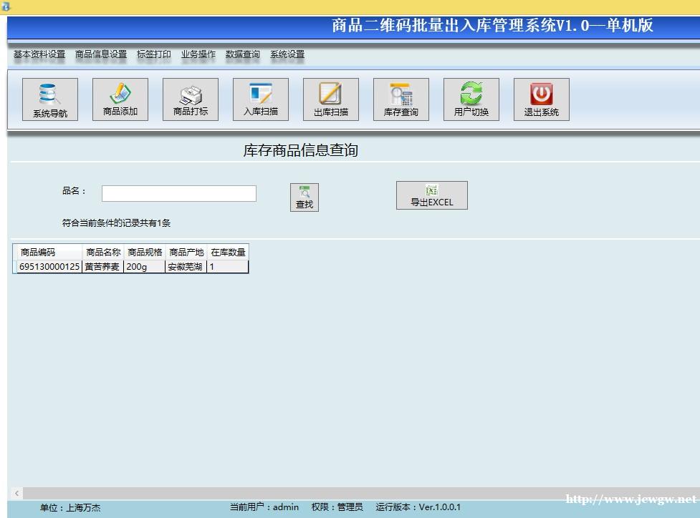Focus the 品名 text input field
Viewport: 700px width, 518px height.
pyautogui.click(x=179, y=194)
